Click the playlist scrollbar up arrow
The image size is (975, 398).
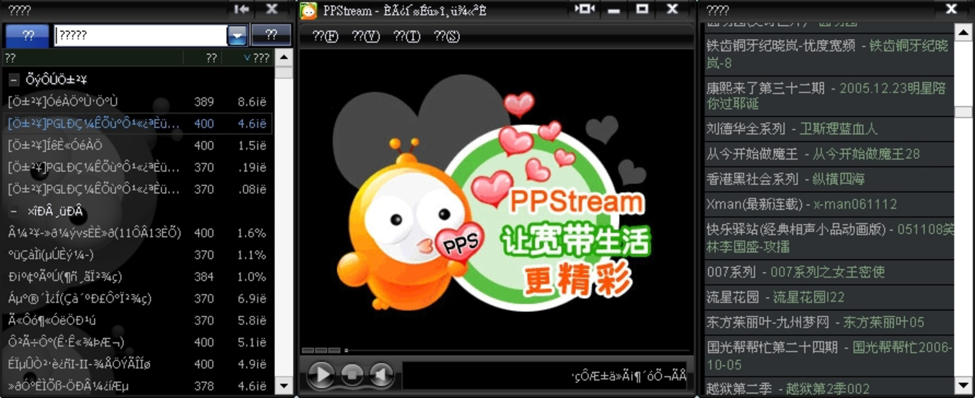click(x=963, y=32)
